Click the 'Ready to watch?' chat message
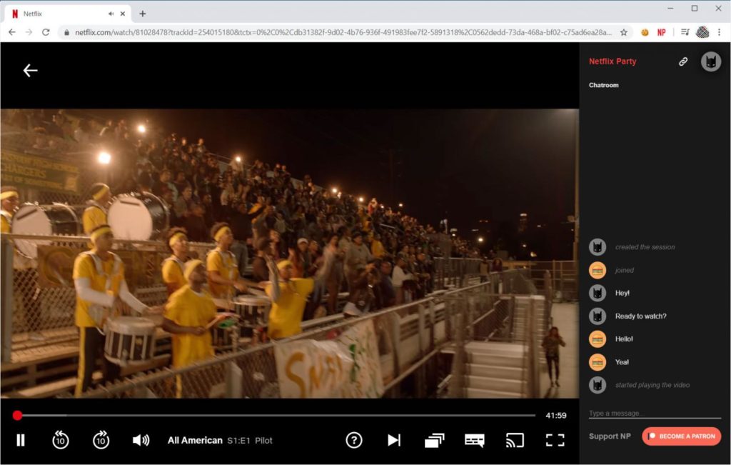This screenshot has width=731, height=465. coord(640,316)
